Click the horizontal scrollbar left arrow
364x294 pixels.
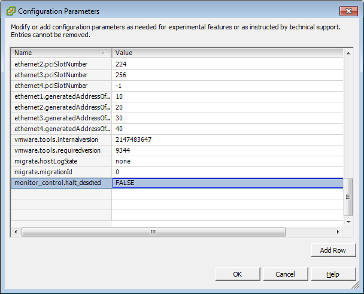pos(16,232)
